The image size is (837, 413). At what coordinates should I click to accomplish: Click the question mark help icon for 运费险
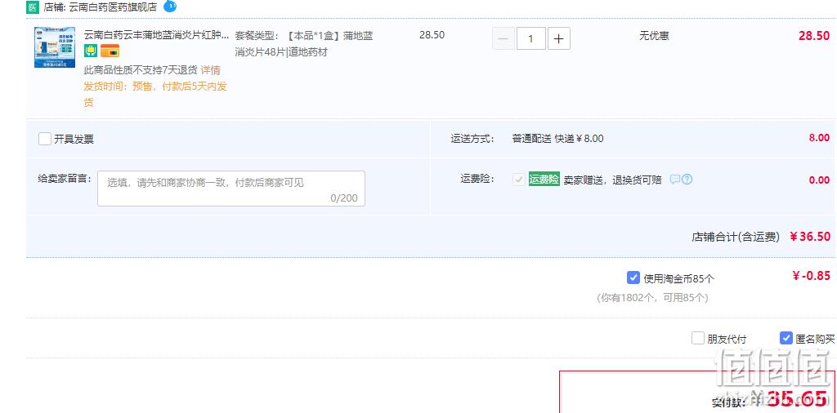(687, 180)
